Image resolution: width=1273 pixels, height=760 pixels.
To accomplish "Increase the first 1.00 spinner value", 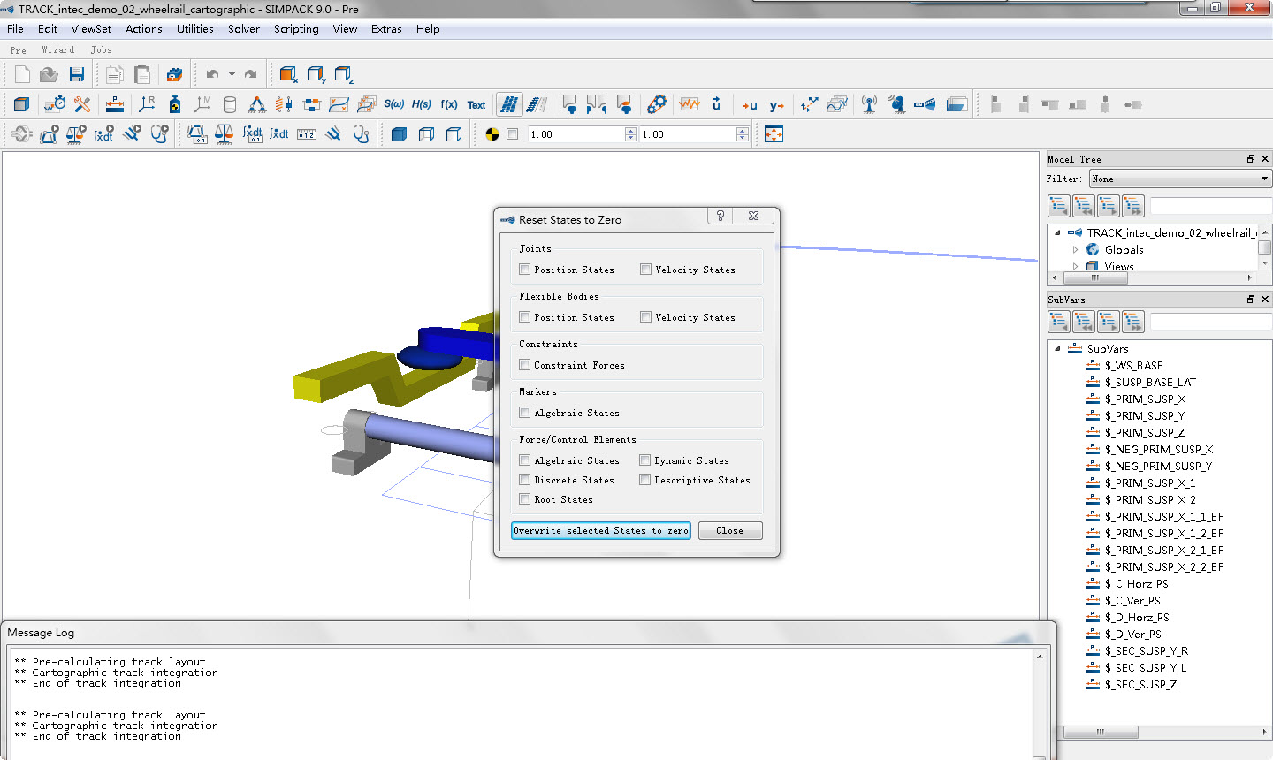I will click(630, 131).
